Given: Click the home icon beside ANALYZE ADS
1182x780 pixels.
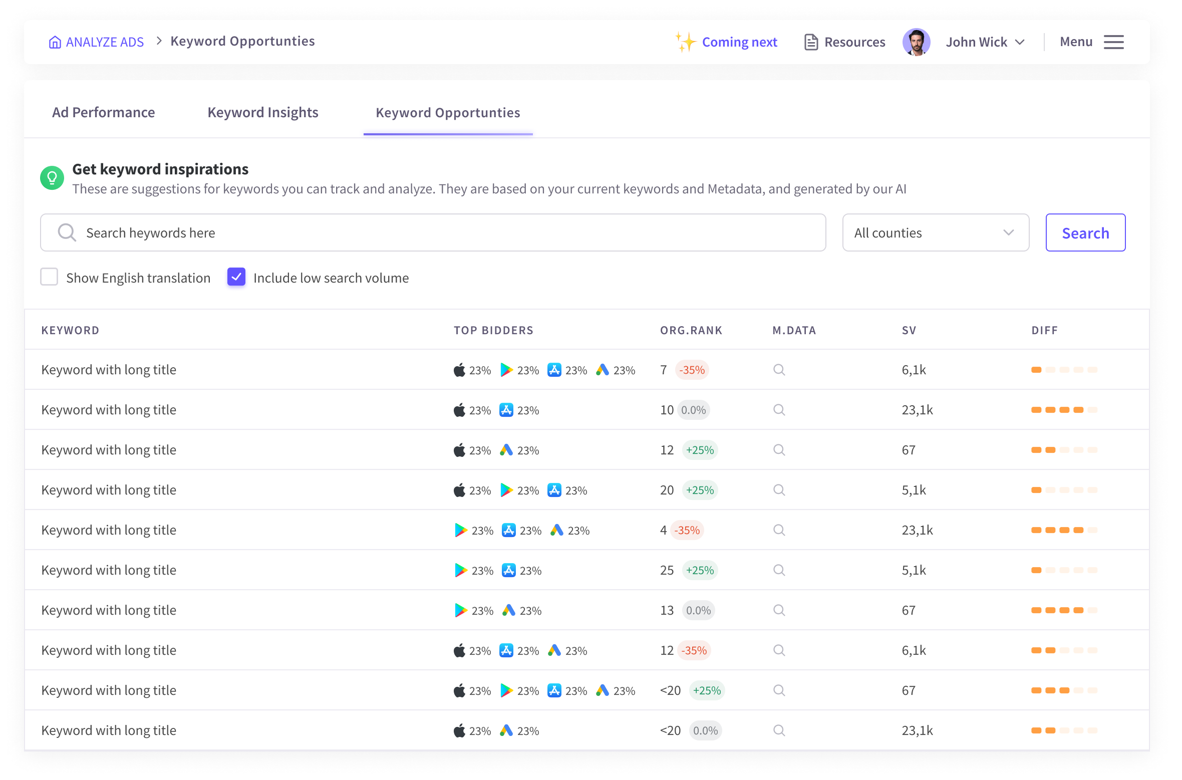Looking at the screenshot, I should tap(55, 42).
